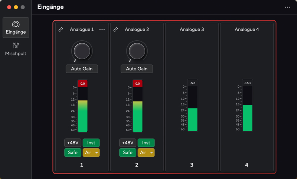This screenshot has width=297, height=179.
Task: Click the Analogue 2 channel name
Action: 137,30
